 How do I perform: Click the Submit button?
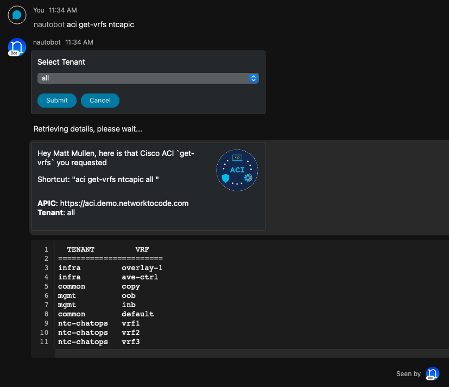pyautogui.click(x=56, y=101)
